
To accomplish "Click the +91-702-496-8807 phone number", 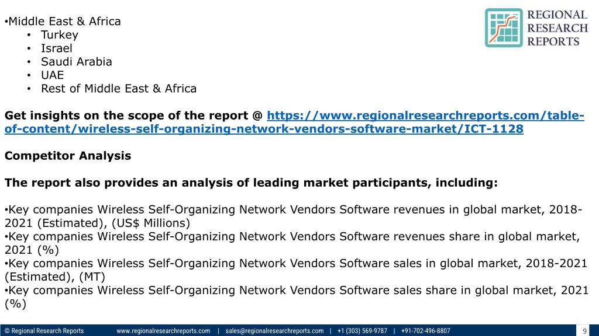I will tap(426, 331).
